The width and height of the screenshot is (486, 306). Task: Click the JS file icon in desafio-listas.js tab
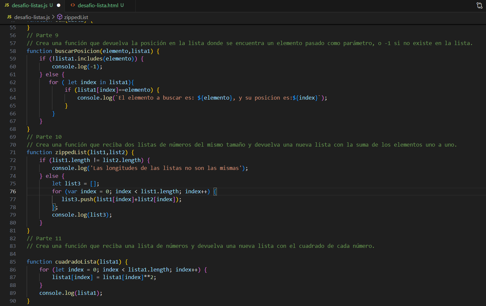point(7,5)
